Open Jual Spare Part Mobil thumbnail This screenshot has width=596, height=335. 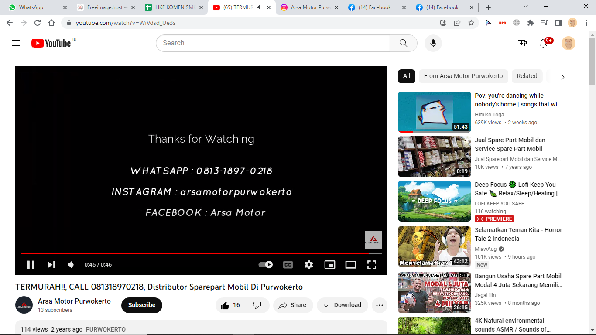435,157
